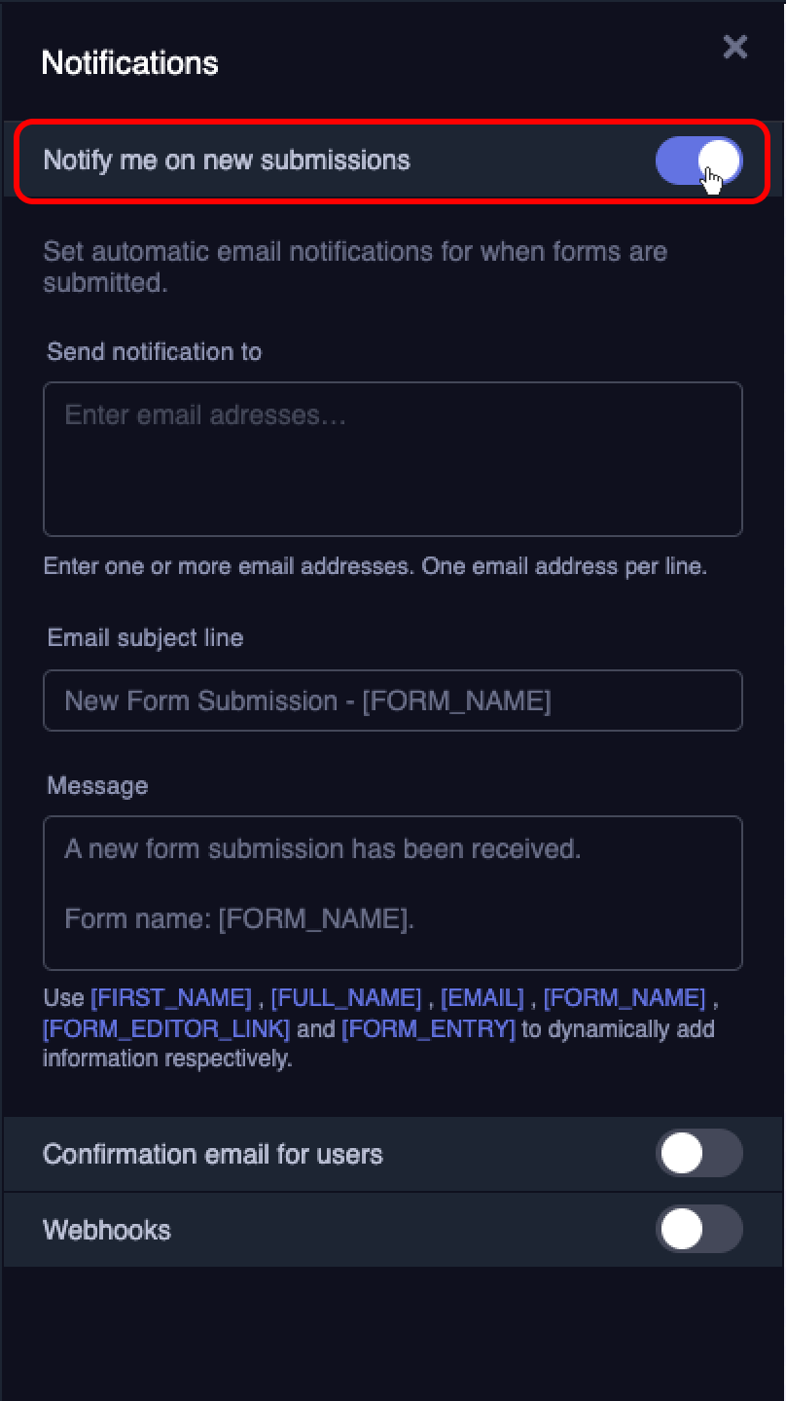Click the Notifications panel title
786x1401 pixels.
pos(128,62)
